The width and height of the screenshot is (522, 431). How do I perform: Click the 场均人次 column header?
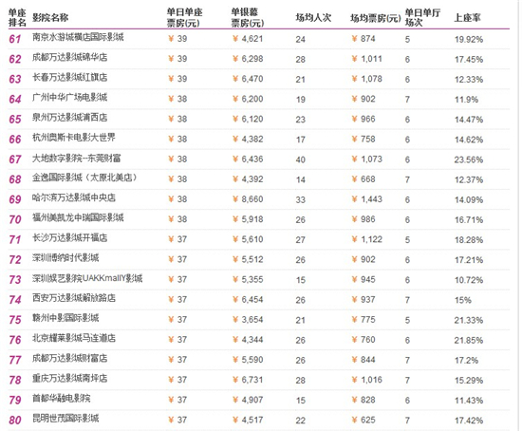click(313, 17)
